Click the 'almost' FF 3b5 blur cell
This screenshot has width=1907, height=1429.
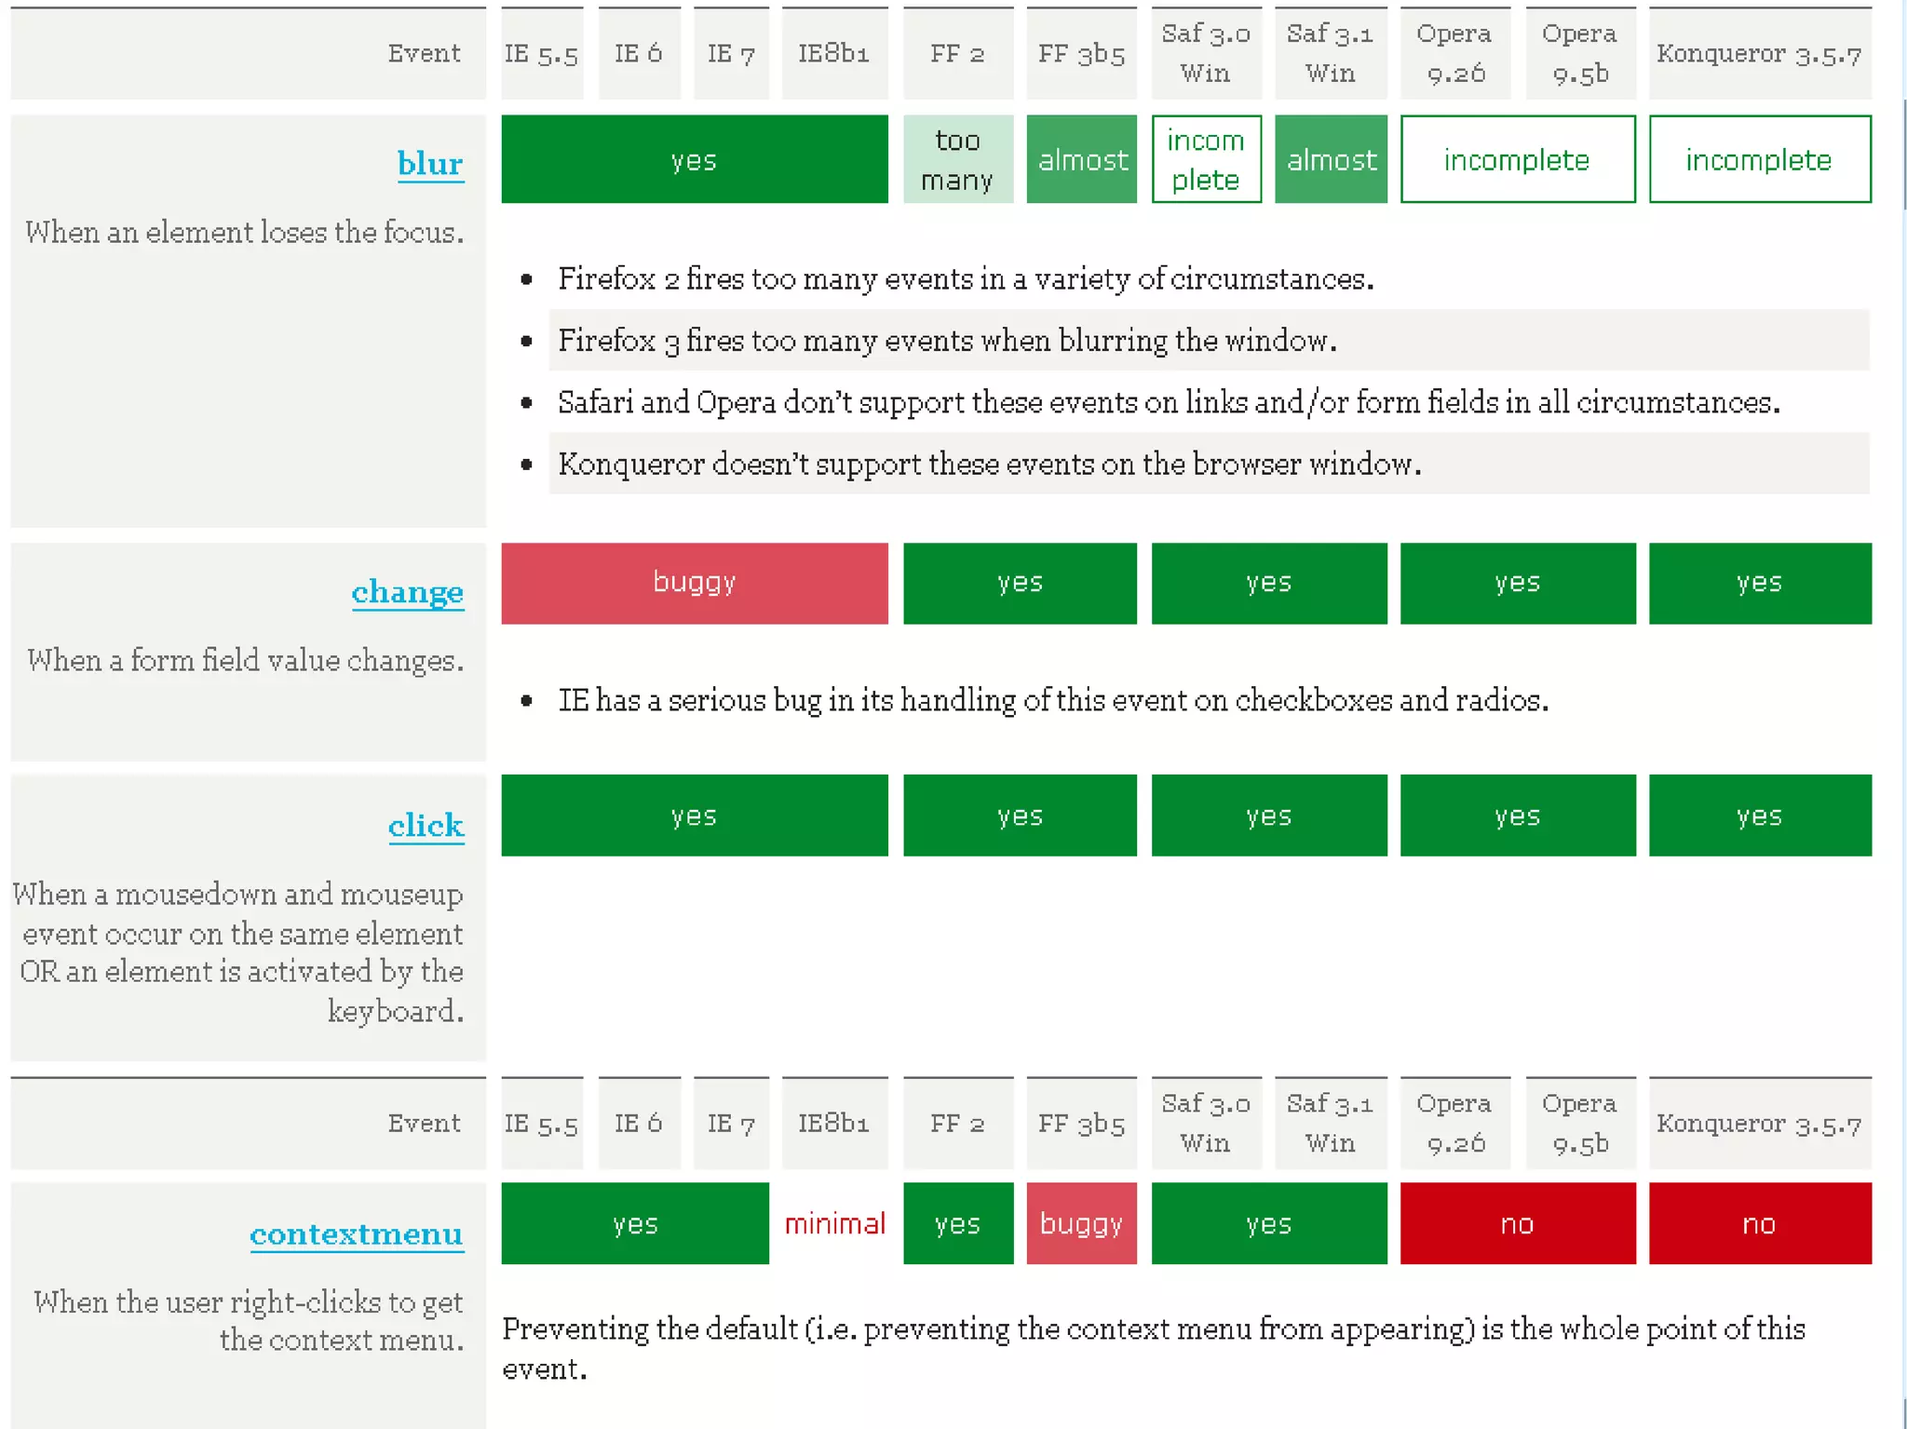[1081, 160]
